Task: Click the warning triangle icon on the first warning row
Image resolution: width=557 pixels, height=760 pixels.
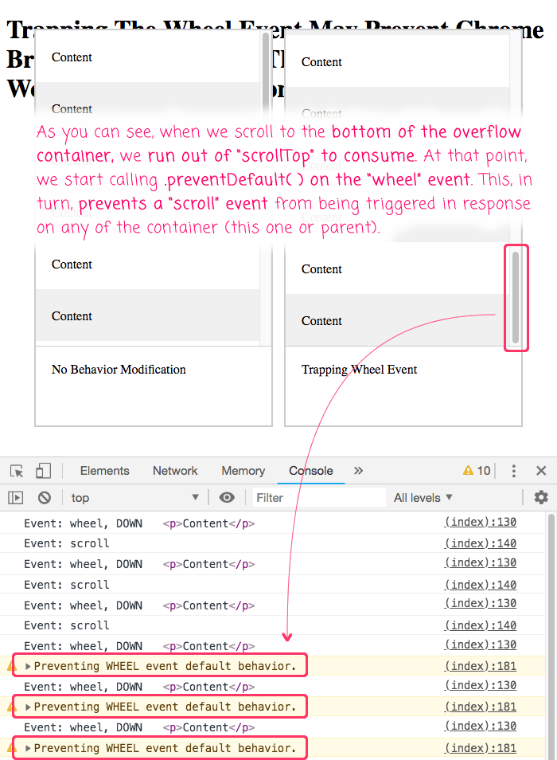Action: 12,667
